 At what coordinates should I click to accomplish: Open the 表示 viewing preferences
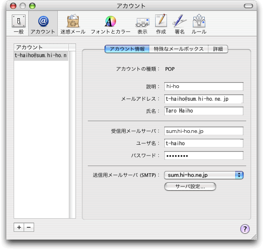(142, 24)
